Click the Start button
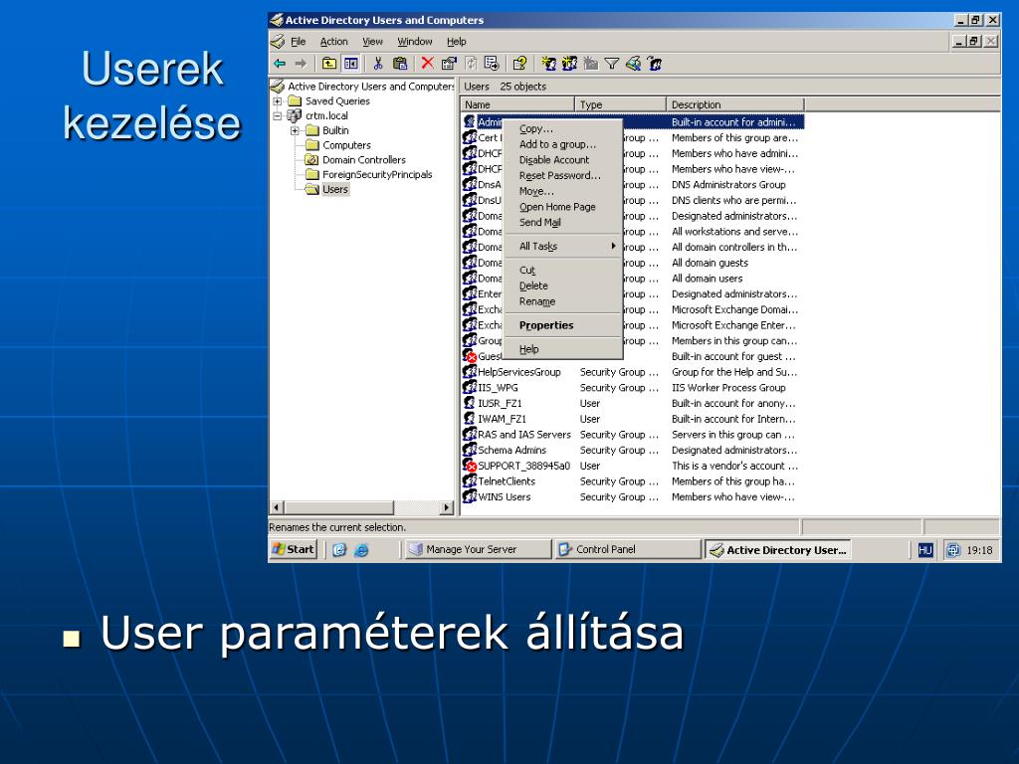1019x764 pixels. (294, 549)
